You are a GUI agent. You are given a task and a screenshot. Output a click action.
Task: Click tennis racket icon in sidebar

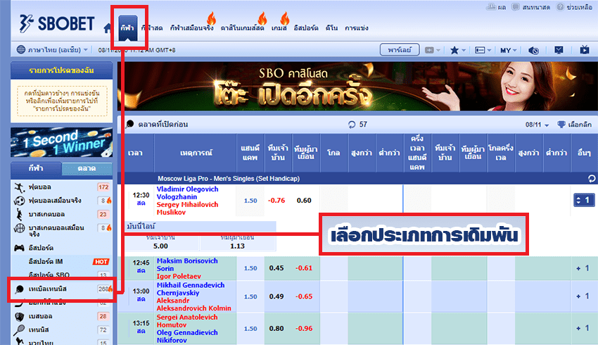pos(19,330)
